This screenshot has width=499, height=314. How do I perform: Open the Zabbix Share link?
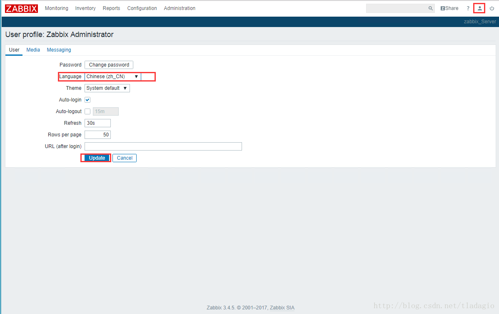pos(449,8)
